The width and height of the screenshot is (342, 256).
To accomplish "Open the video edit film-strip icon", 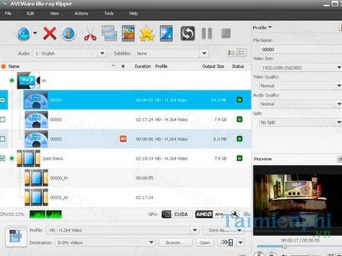I will (128, 34).
